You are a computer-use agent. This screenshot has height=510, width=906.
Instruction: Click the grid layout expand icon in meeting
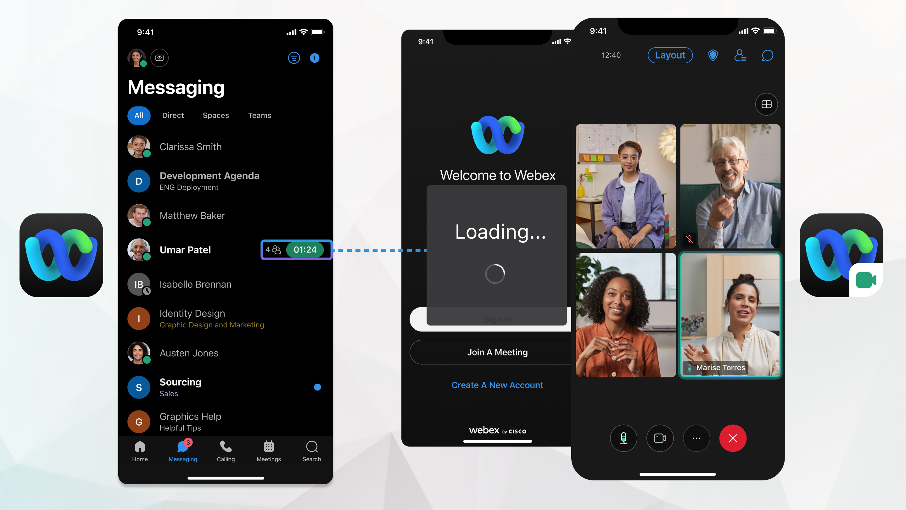click(766, 103)
